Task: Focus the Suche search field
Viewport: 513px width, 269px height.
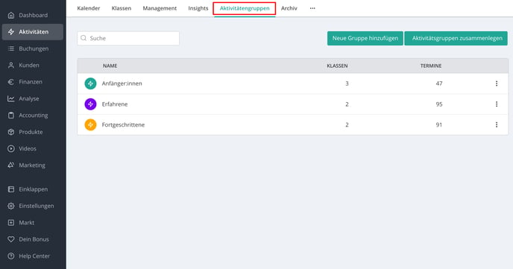Action: point(128,38)
